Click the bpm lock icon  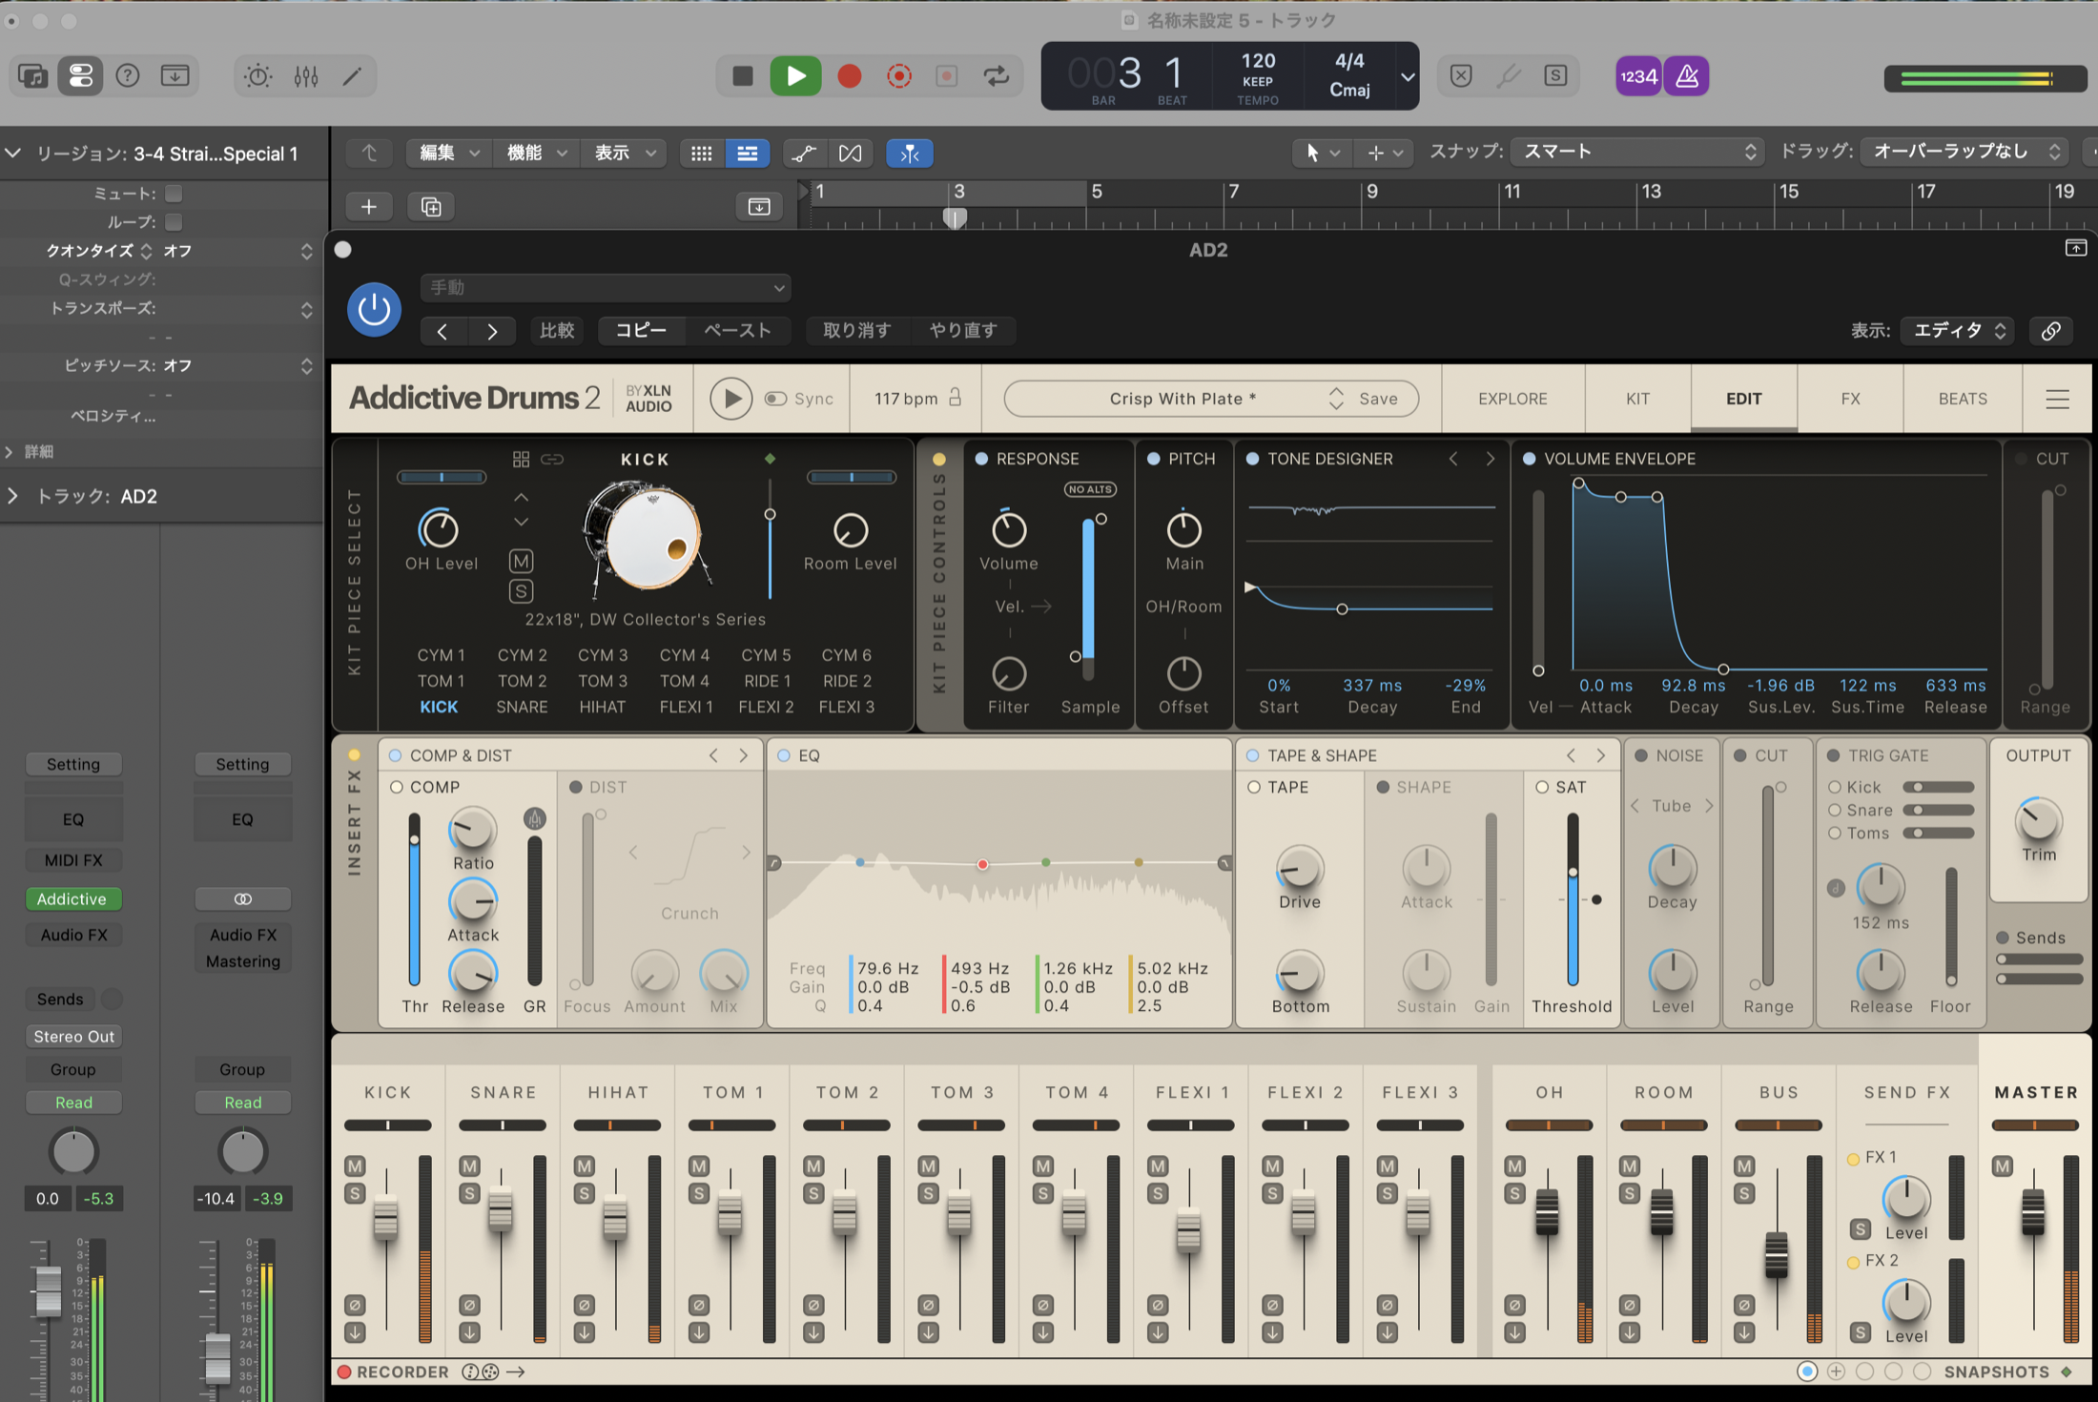tap(955, 397)
